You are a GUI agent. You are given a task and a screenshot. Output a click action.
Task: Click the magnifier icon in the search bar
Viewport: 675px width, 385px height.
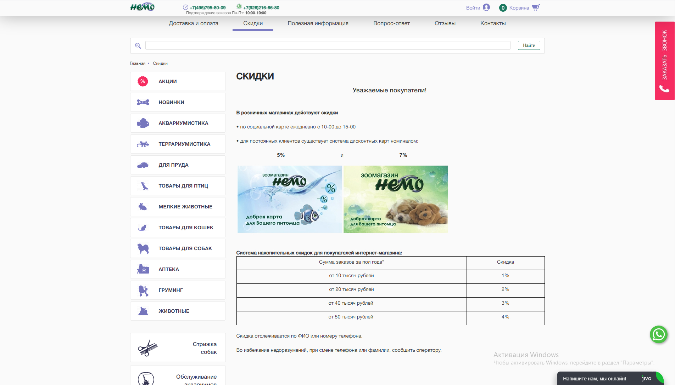click(138, 46)
